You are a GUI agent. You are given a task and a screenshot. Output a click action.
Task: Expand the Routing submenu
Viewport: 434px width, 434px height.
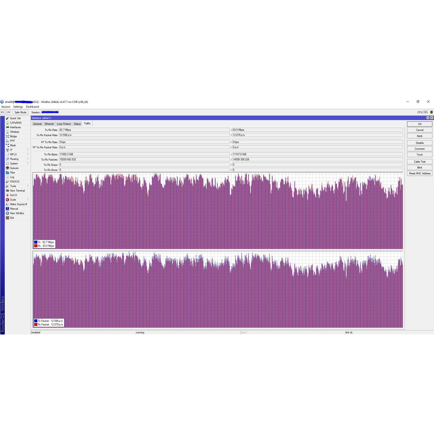tap(28, 159)
